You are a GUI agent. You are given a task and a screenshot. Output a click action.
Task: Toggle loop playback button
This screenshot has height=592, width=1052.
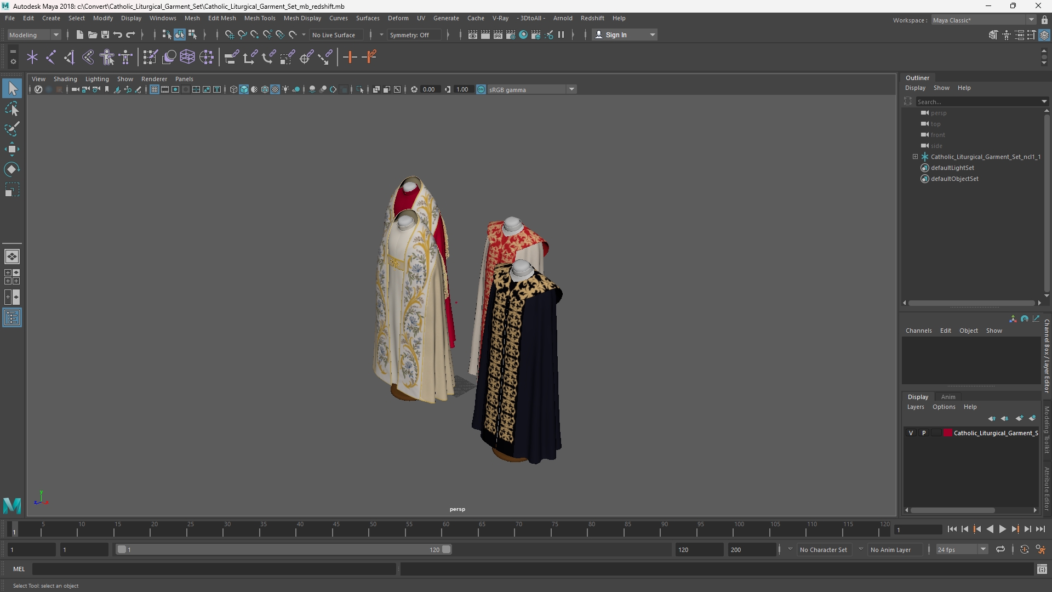(x=1000, y=549)
